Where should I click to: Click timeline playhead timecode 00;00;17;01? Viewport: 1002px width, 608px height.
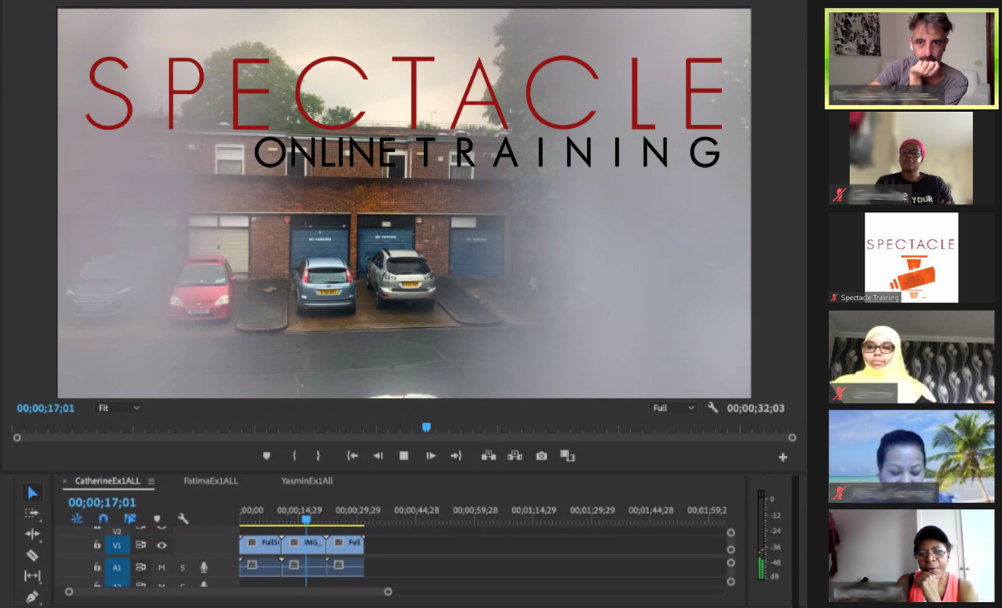pyautogui.click(x=102, y=502)
